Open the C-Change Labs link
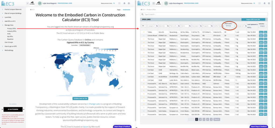Screen dimensions: 275x128 93,104
